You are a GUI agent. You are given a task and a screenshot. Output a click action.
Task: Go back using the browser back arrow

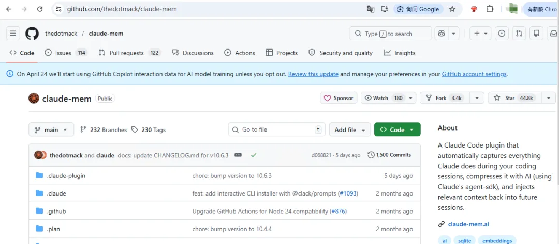click(x=9, y=9)
